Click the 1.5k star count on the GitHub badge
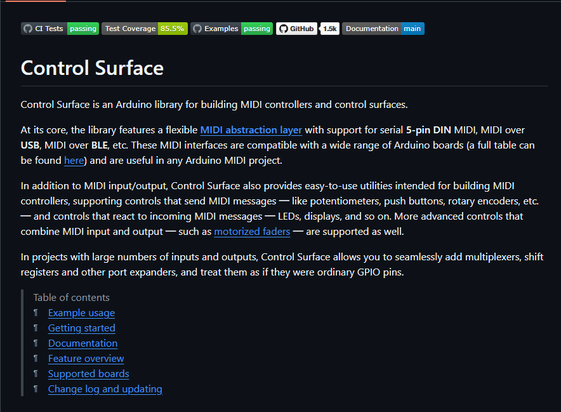The height and width of the screenshot is (412, 561). (329, 29)
